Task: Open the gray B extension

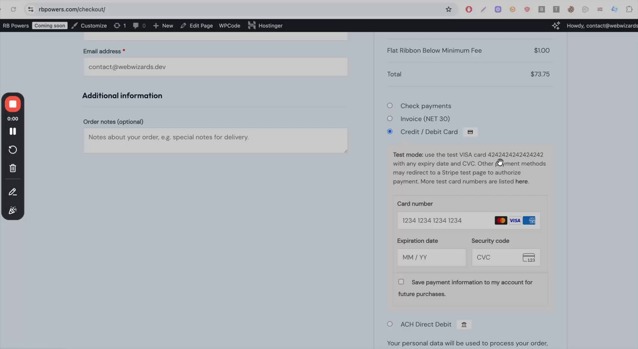Action: (x=542, y=9)
